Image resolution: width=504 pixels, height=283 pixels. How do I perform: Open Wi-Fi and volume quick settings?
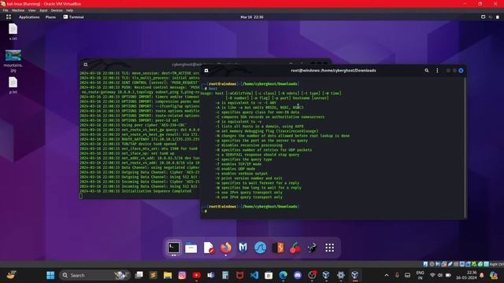pyautogui.click(x=440, y=275)
